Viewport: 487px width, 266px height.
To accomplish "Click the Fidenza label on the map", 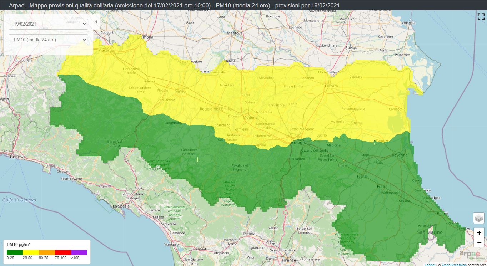I will coord(149,81).
